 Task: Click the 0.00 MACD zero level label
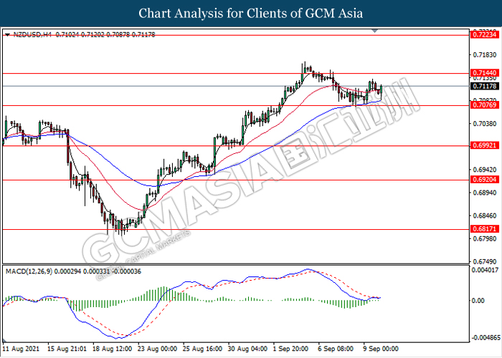[x=478, y=301]
